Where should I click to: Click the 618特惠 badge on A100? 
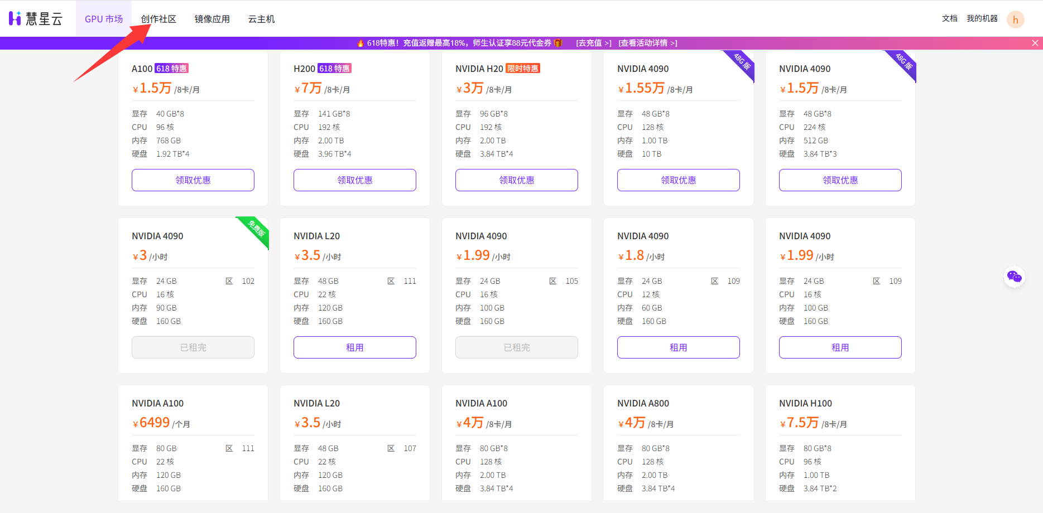pos(171,69)
